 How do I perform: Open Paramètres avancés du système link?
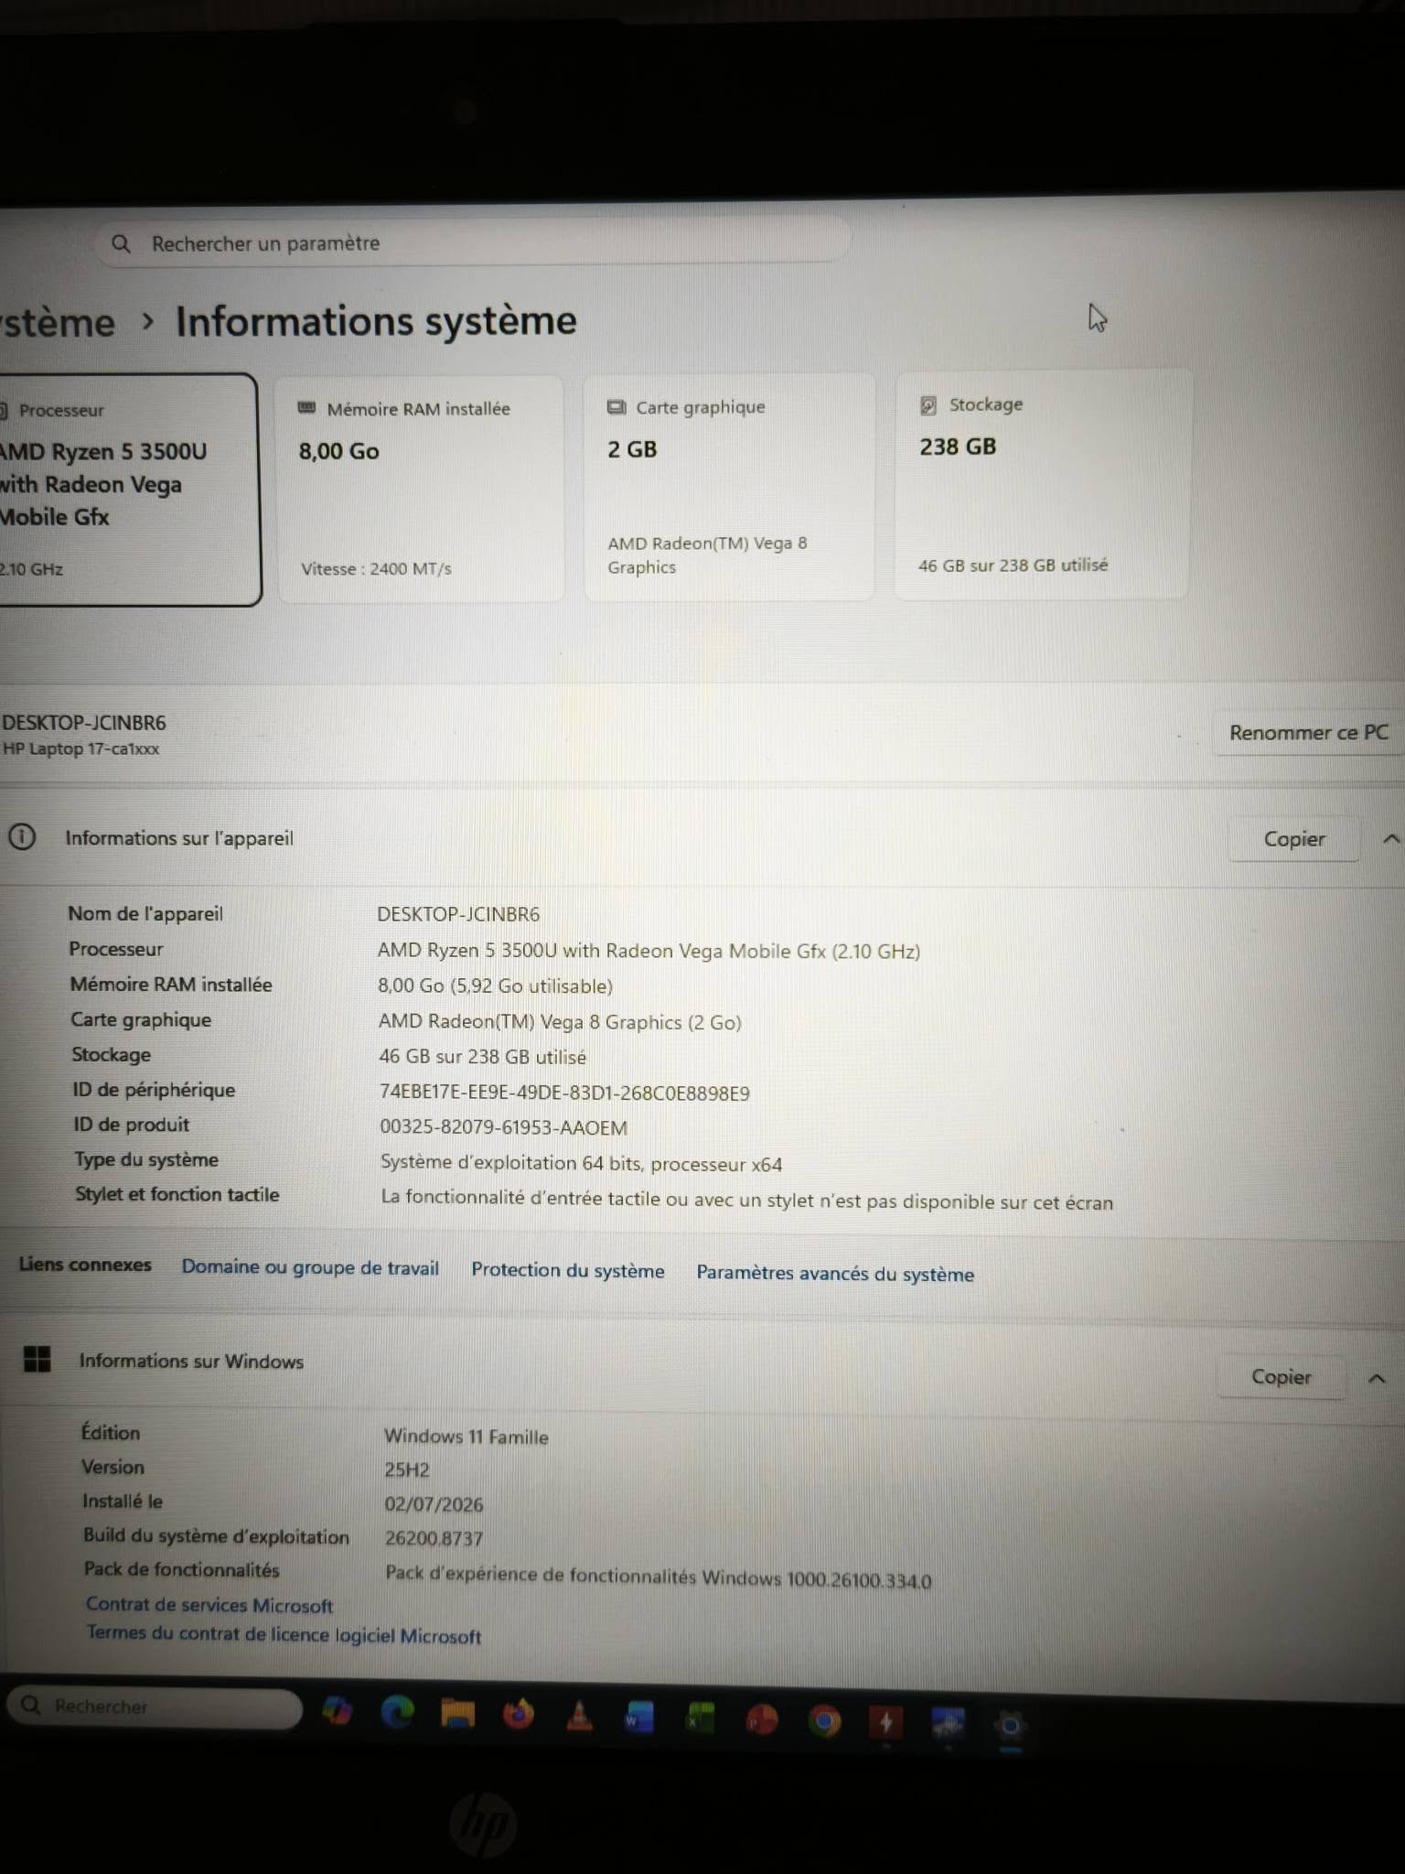835,1274
